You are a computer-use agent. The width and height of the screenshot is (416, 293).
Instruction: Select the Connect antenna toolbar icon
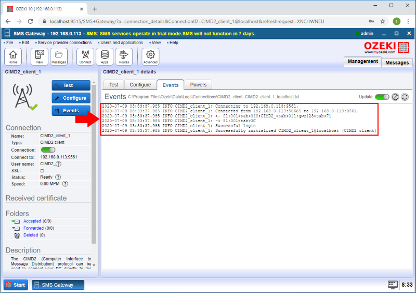coord(85,57)
